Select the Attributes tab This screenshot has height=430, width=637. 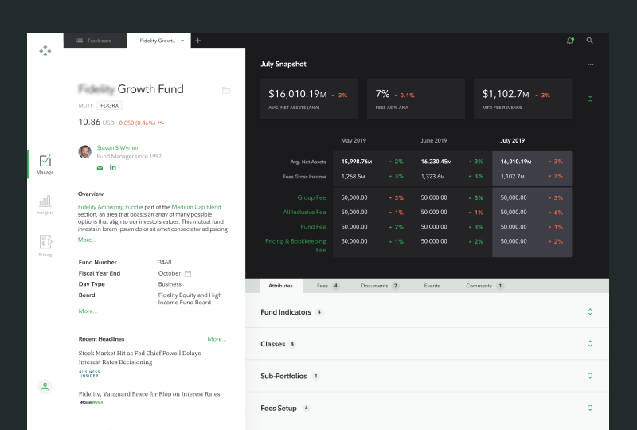coord(281,286)
